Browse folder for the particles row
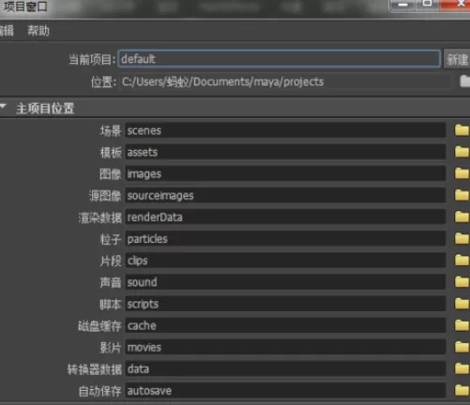470x405 pixels. tap(462, 239)
